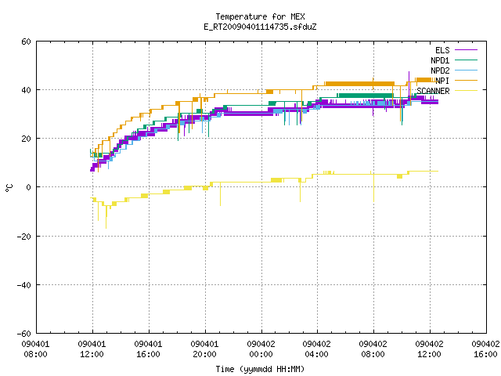Click the y-axis tick label -40
Image resolution: width=501 pixels, height=376 pixels.
(23, 285)
